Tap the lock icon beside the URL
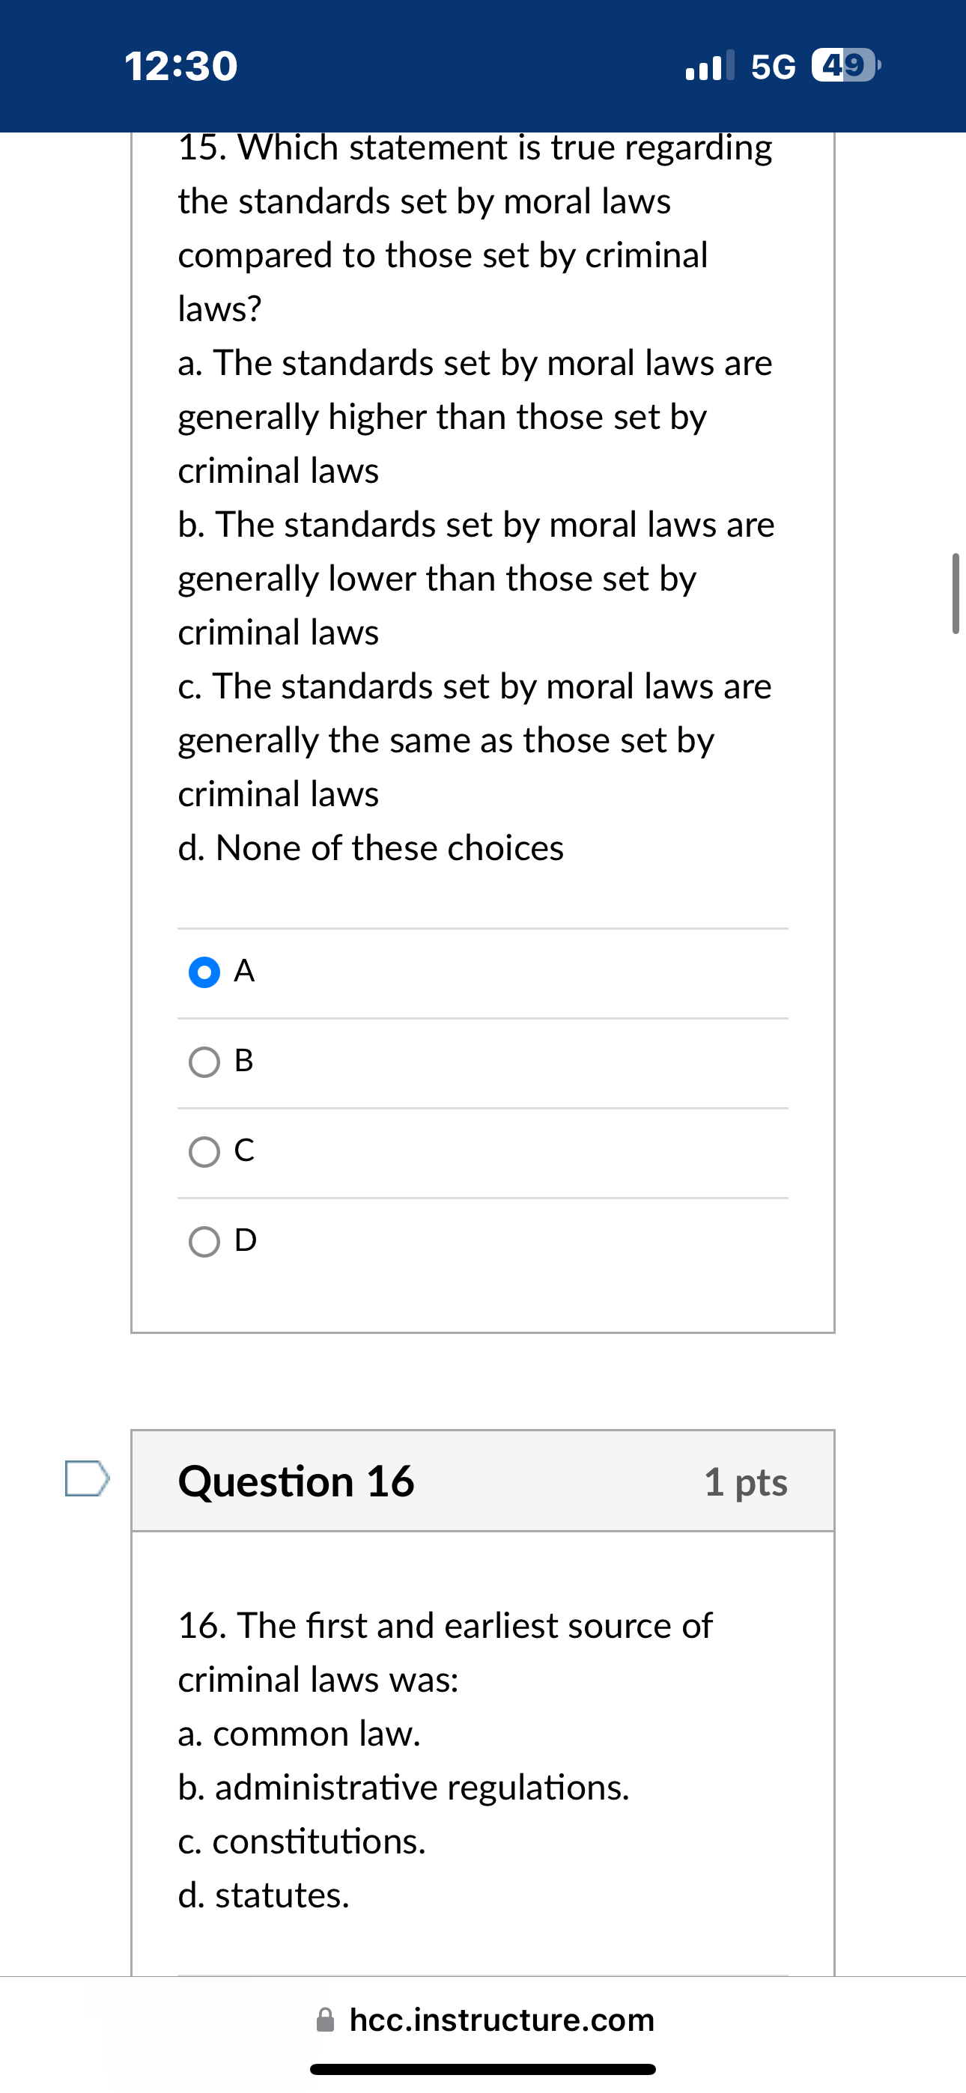Viewport: 966px width, 2093px height. click(x=325, y=2020)
